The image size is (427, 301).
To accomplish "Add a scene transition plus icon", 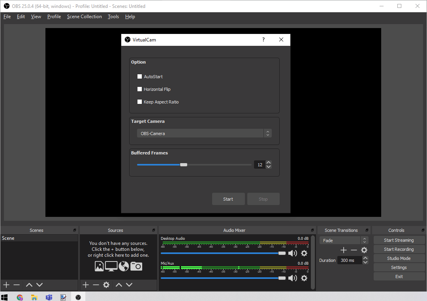I will [x=344, y=250].
